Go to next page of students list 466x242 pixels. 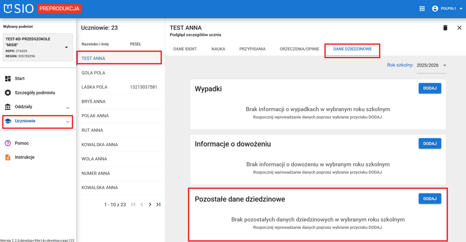150,204
